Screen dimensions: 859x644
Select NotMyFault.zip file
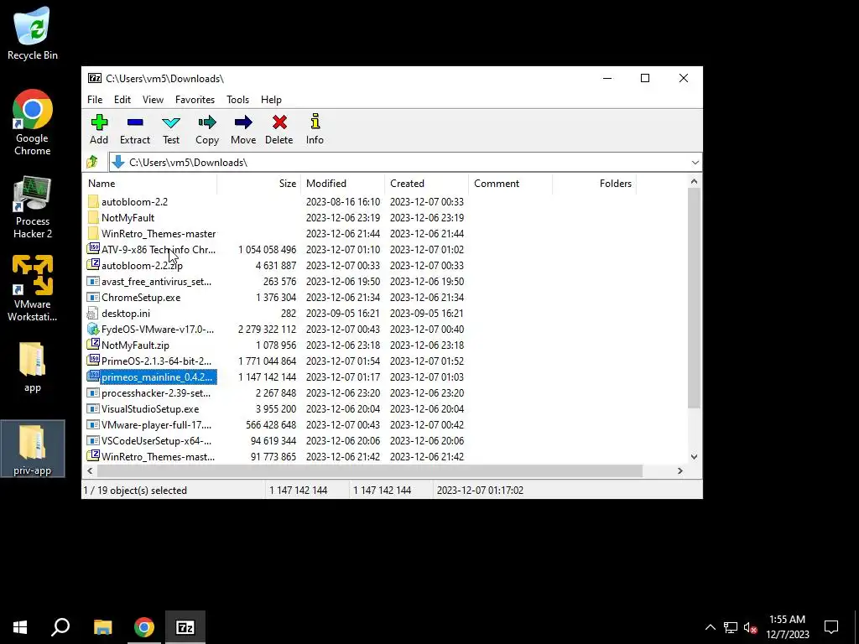pos(135,345)
